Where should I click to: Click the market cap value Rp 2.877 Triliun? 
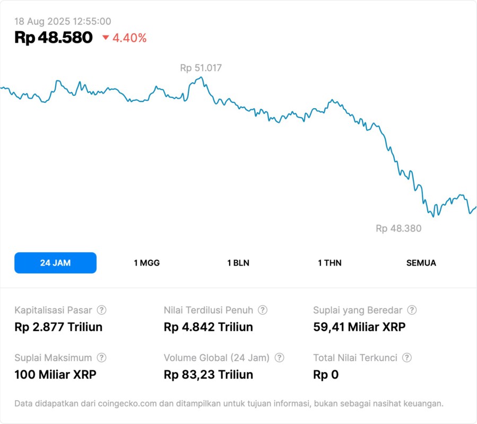pos(58,327)
